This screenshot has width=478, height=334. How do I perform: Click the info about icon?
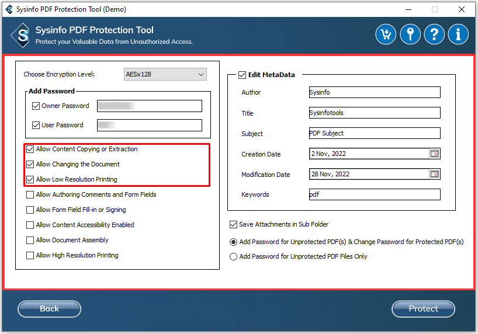point(458,34)
